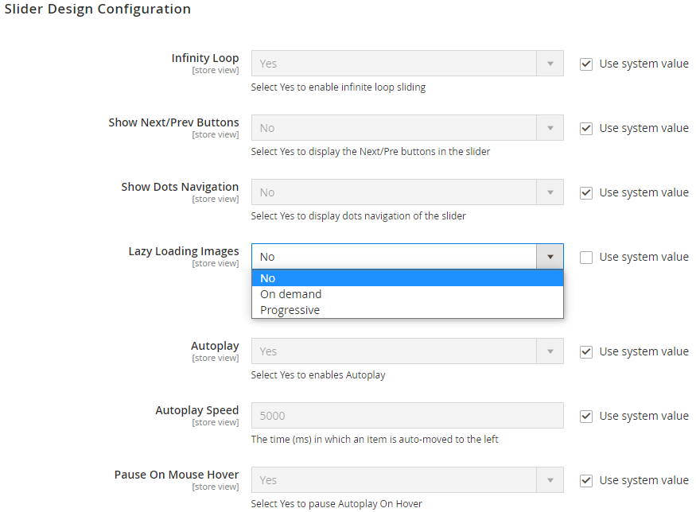
Task: Expand the Show Next/Prev Buttons dropdown
Action: point(407,128)
